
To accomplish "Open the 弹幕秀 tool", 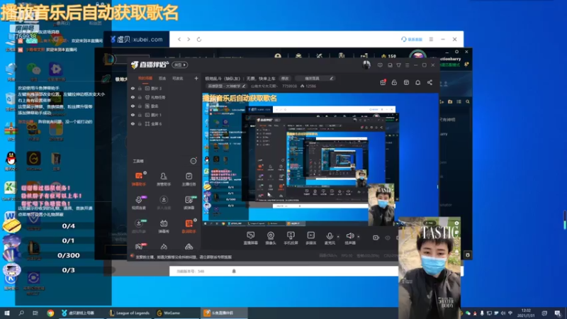I will [x=164, y=226].
